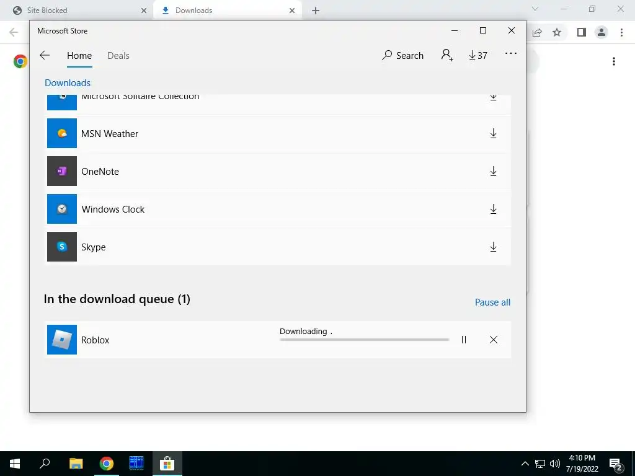635x476 pixels.
Task: Open the Chrome profile icon
Action: point(602,32)
